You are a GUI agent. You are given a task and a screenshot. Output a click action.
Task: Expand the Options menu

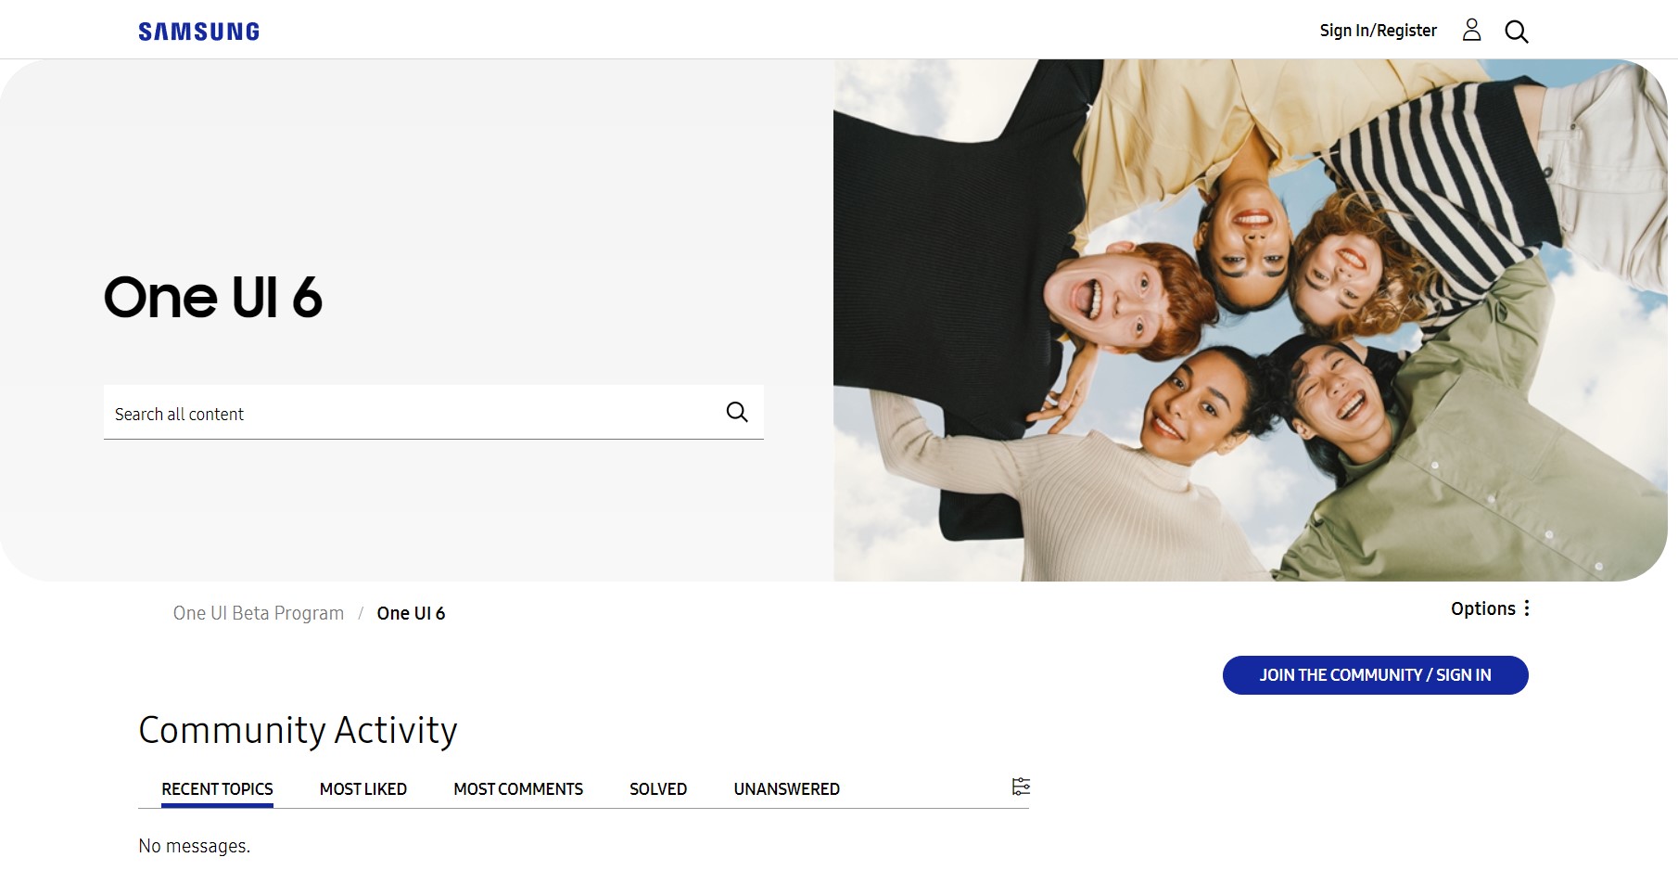coord(1490,608)
